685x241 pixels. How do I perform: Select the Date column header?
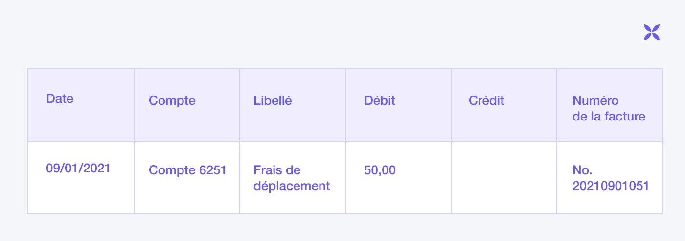coord(60,98)
